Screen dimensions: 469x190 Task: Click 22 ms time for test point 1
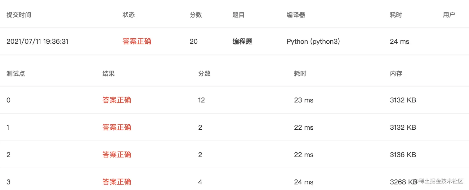(304, 127)
